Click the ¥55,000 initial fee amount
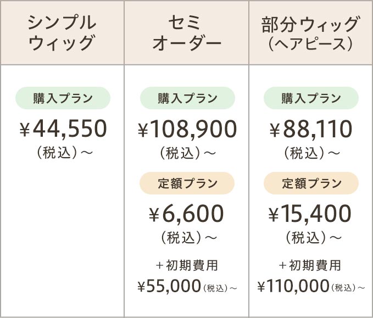The height and width of the screenshot is (318, 373). [x=169, y=286]
